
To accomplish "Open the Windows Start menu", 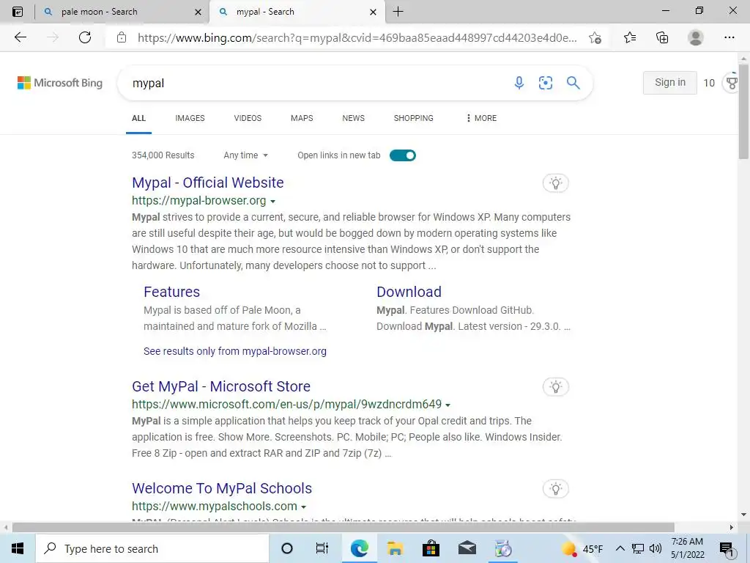I will pos(18,548).
